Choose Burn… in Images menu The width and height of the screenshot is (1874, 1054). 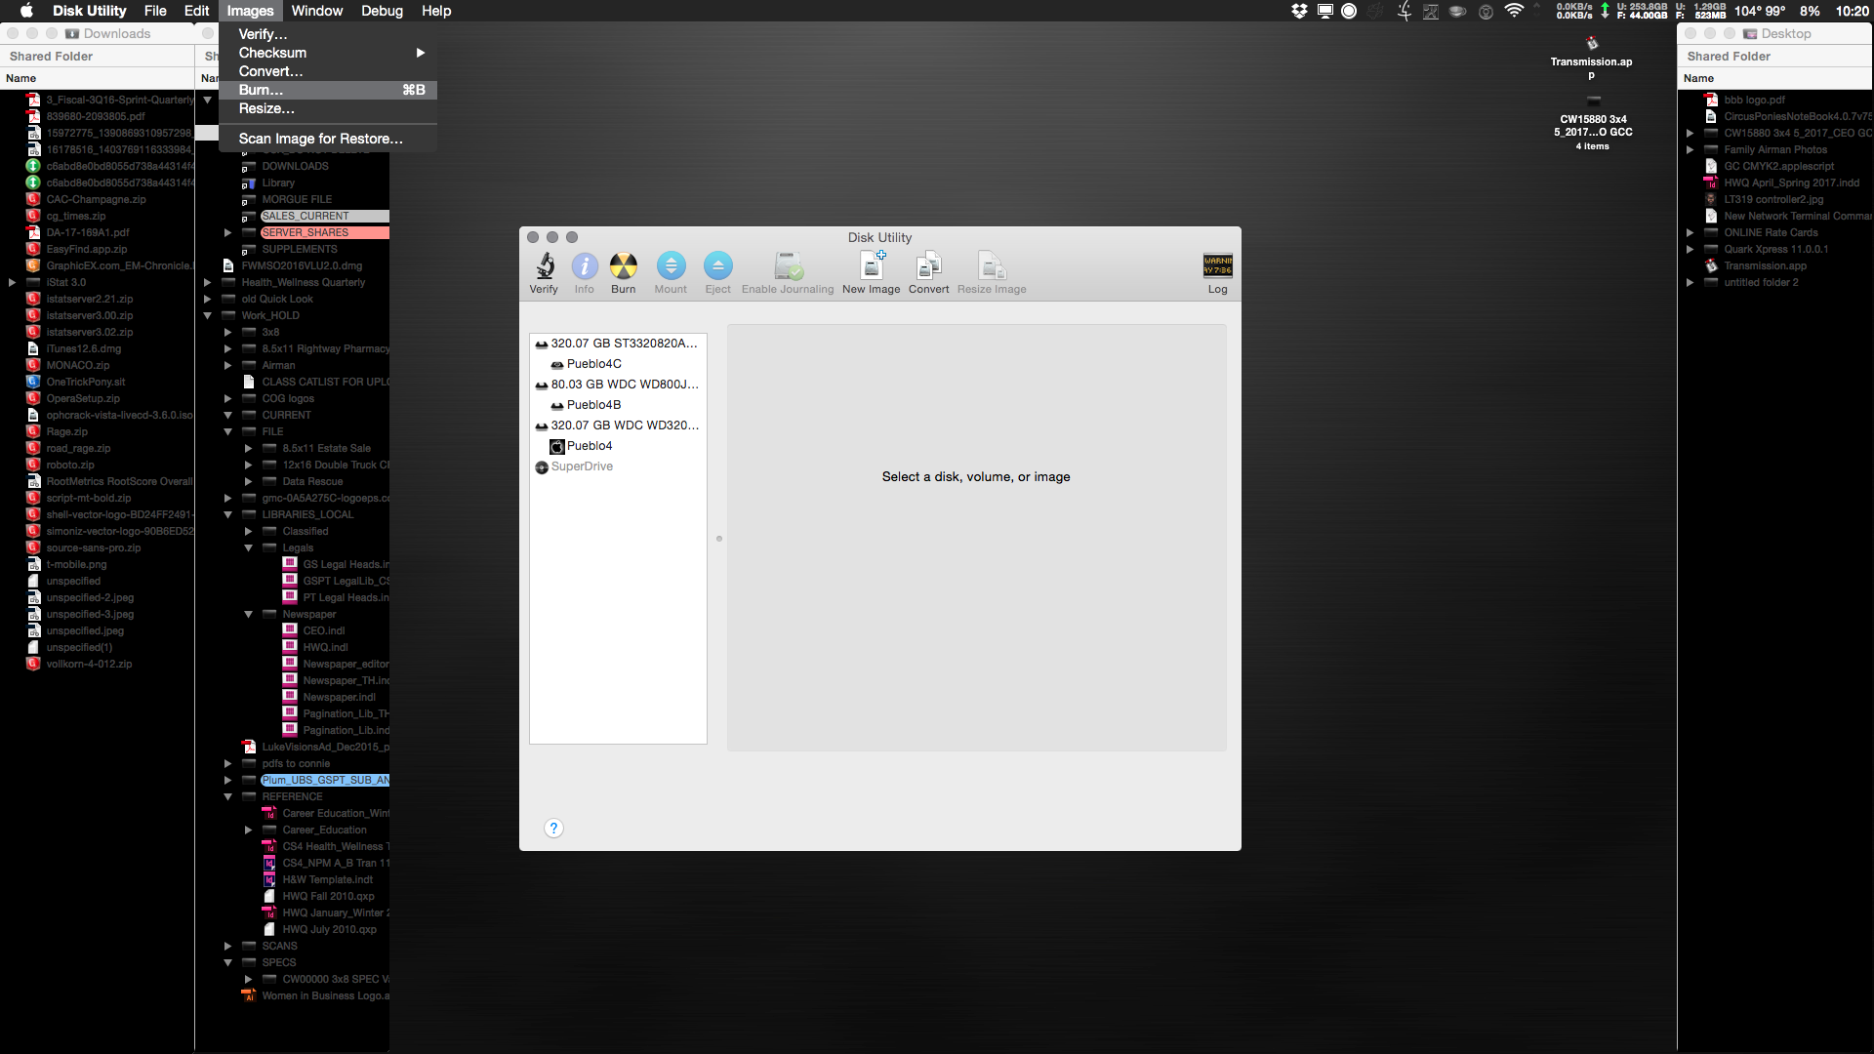328,90
